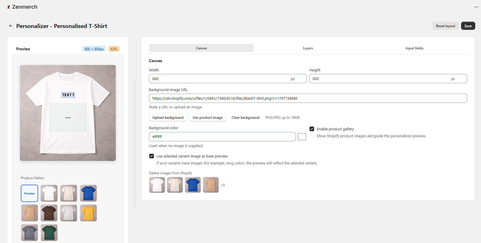Click the Background image URL field
This screenshot has height=243, width=481.
[x=308, y=98]
